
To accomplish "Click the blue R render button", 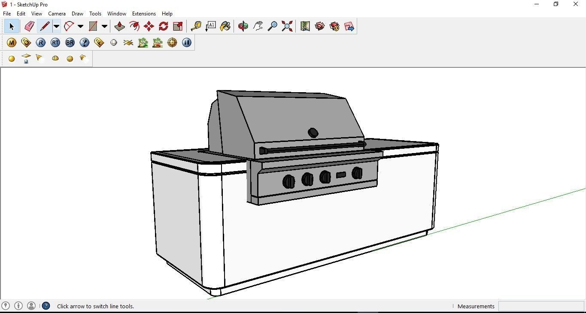I will (41, 42).
